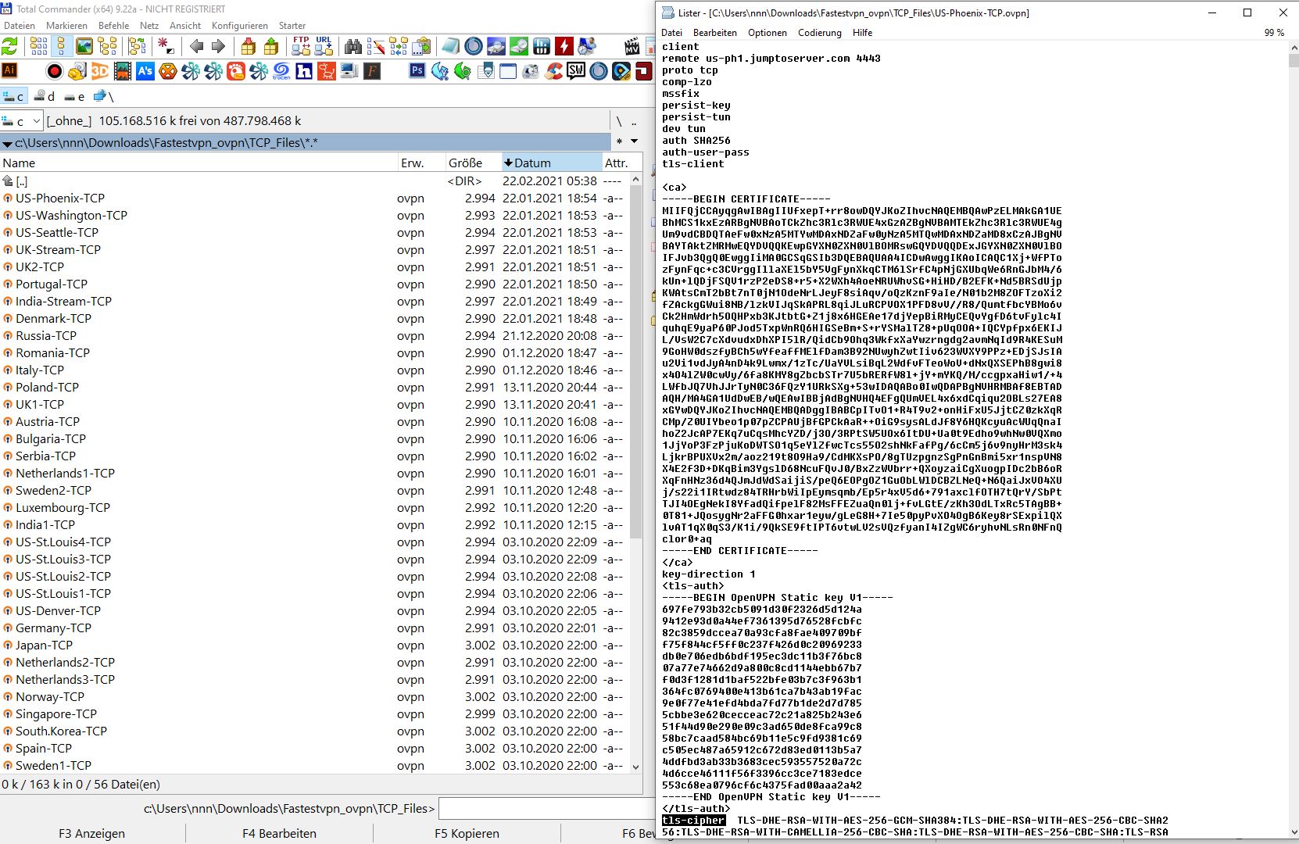1299x844 pixels.
Task: Select the Luxembourg-TCP file
Action: point(63,507)
